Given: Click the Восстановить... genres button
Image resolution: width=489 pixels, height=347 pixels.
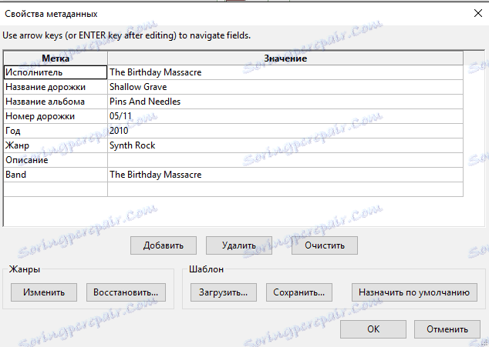Looking at the screenshot, I should click(x=126, y=292).
